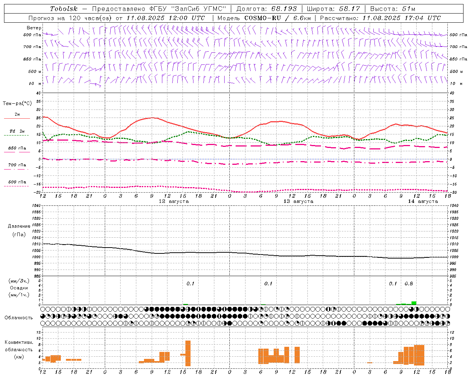Click the 'Td 2м' dew point legend label

tap(17, 131)
